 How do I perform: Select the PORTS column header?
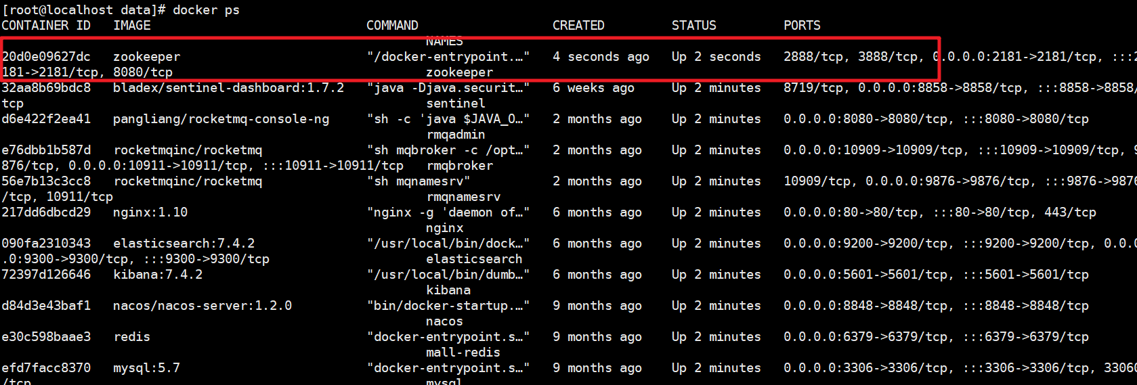(802, 26)
